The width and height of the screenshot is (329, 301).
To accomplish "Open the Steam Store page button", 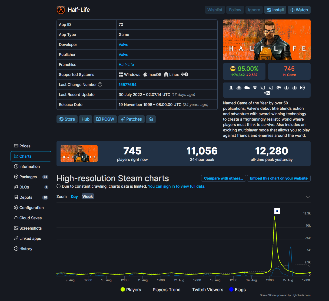I will (x=67, y=119).
